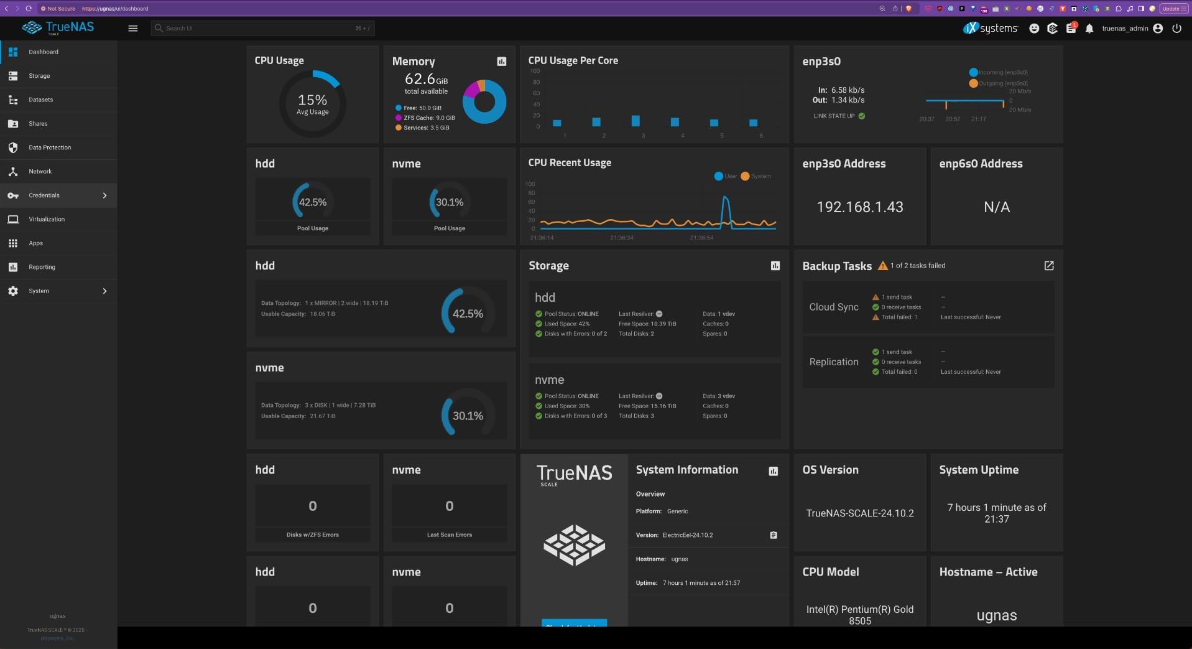Click the nvme Last Scan Errors count

click(450, 507)
